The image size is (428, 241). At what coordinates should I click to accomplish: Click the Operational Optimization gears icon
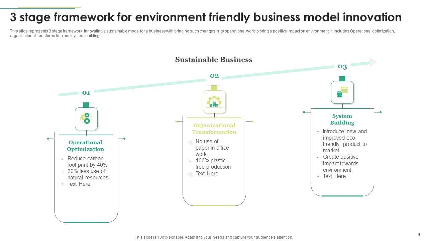(x=86, y=118)
